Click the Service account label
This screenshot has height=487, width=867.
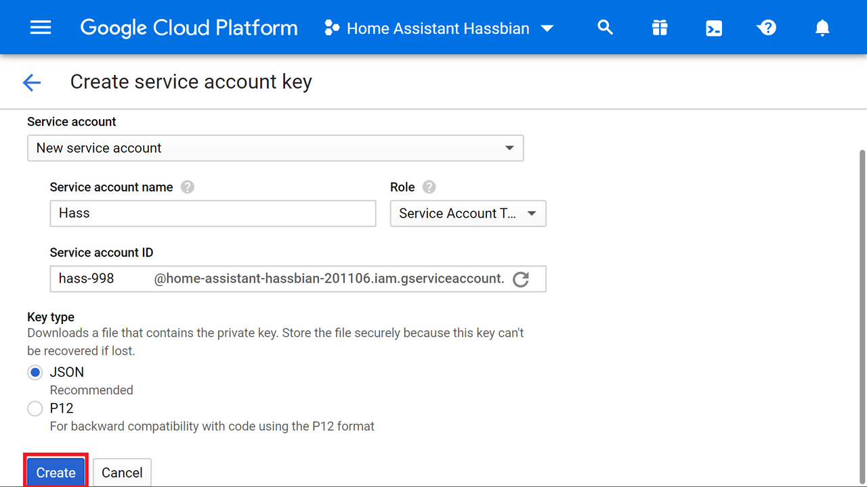click(x=72, y=122)
